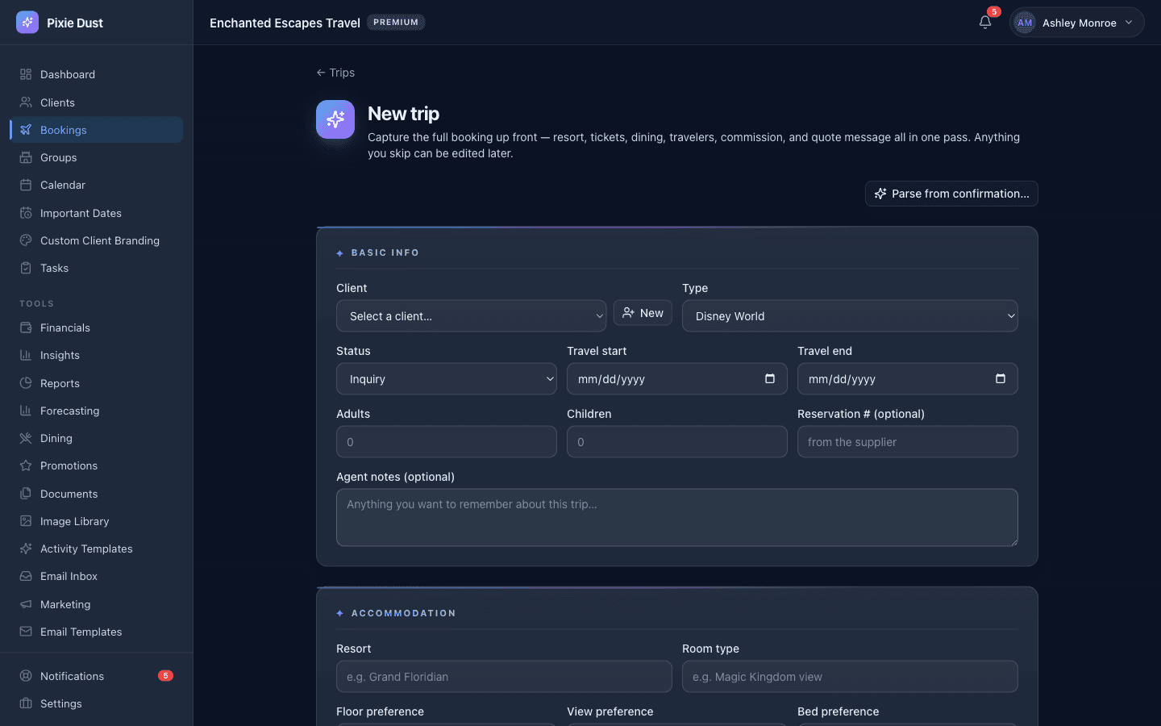Expand the Ashley Monroe account menu
1161x726 pixels.
point(1077,23)
